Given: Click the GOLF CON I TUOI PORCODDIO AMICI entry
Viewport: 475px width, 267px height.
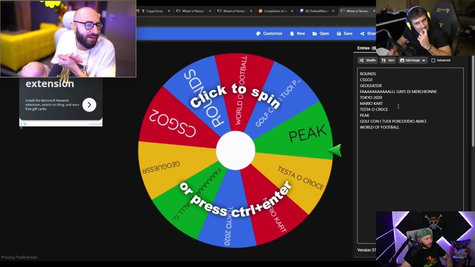Looking at the screenshot, I should pos(393,121).
